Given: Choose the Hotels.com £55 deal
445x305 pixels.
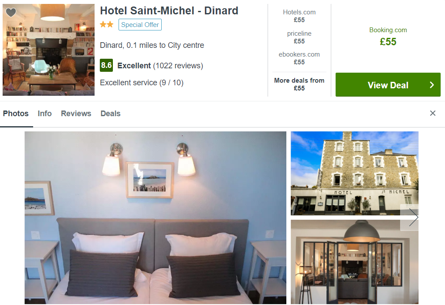Looking at the screenshot, I should tap(299, 16).
